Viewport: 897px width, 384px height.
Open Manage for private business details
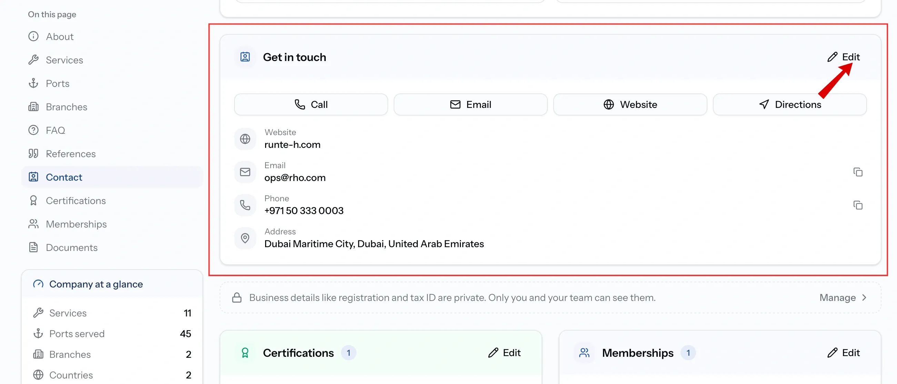(843, 298)
